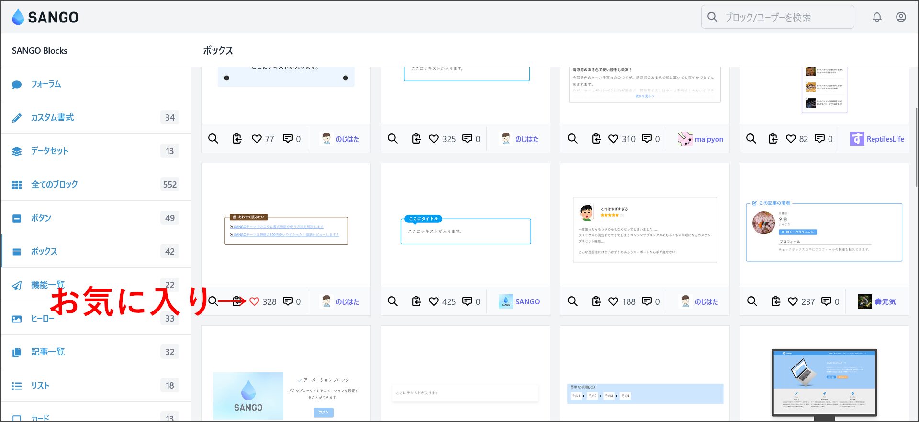
Task: Preview the block with 325 likes
Action: click(392, 139)
